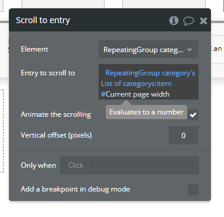
Task: Click the Vertical offset (pixels) label
Action: 56,135
